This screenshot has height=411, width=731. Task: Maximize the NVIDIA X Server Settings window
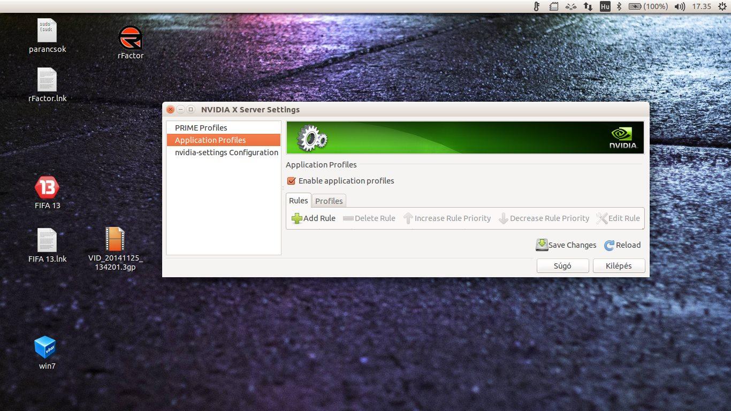(191, 110)
